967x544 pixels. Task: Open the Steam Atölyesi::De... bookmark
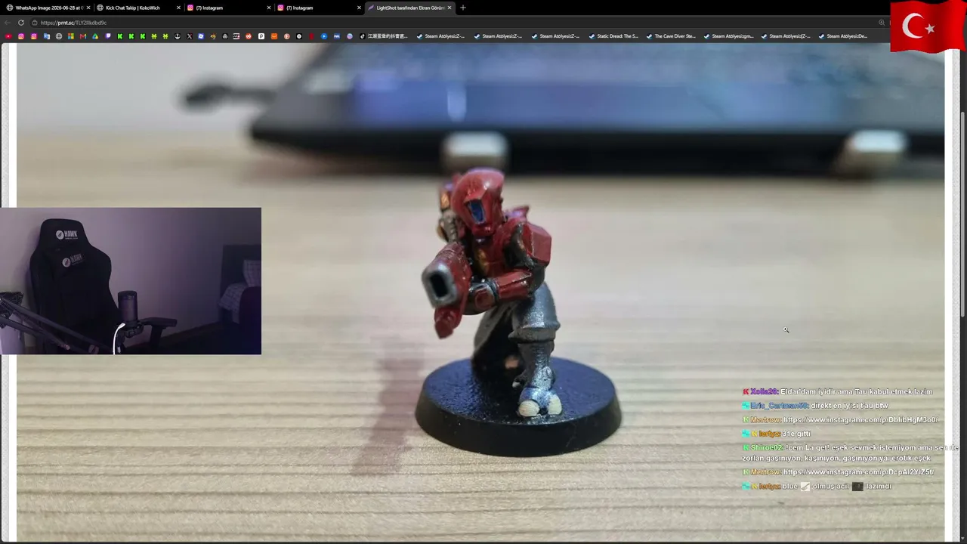pos(842,36)
